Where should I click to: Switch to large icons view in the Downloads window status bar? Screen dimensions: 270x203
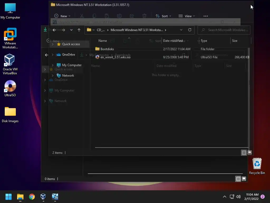[x=244, y=179]
